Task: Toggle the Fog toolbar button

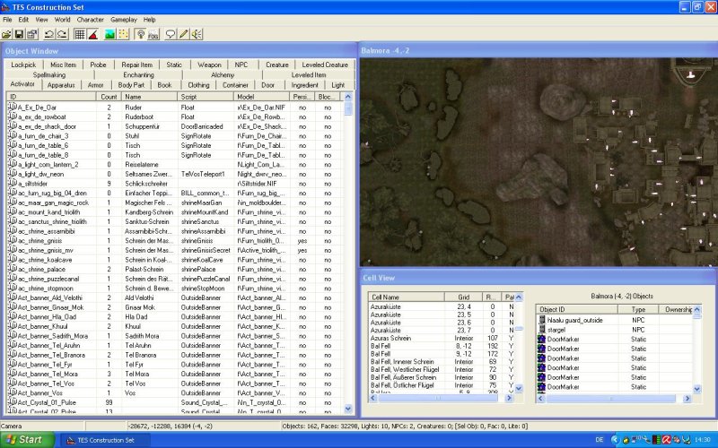Action: click(153, 34)
